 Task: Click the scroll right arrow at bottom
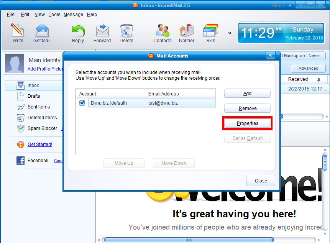[x=319, y=240]
